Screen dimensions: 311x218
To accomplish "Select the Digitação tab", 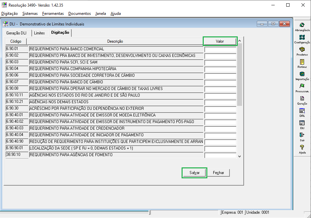I will 60,33.
